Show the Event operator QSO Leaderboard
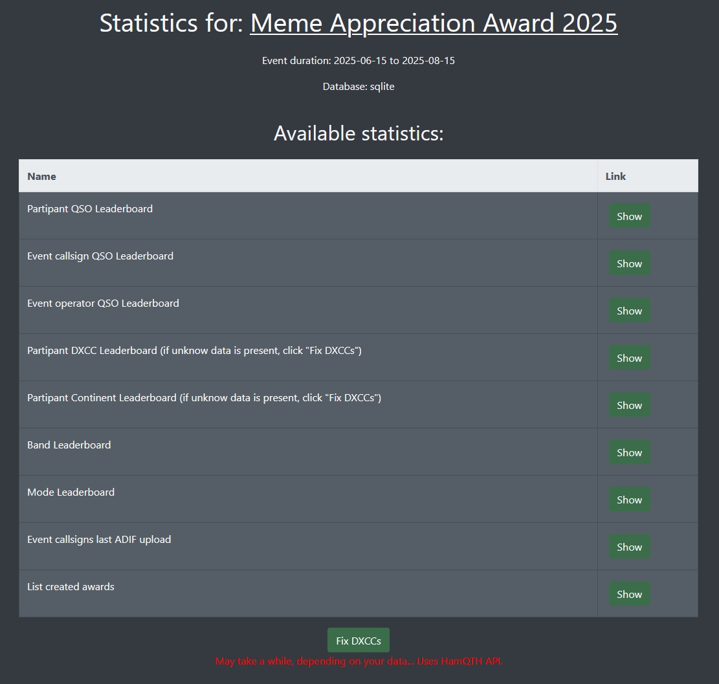719x684 pixels. [x=629, y=311]
